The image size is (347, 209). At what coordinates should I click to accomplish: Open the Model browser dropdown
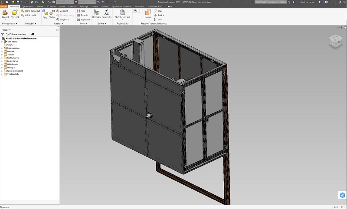[7, 30]
